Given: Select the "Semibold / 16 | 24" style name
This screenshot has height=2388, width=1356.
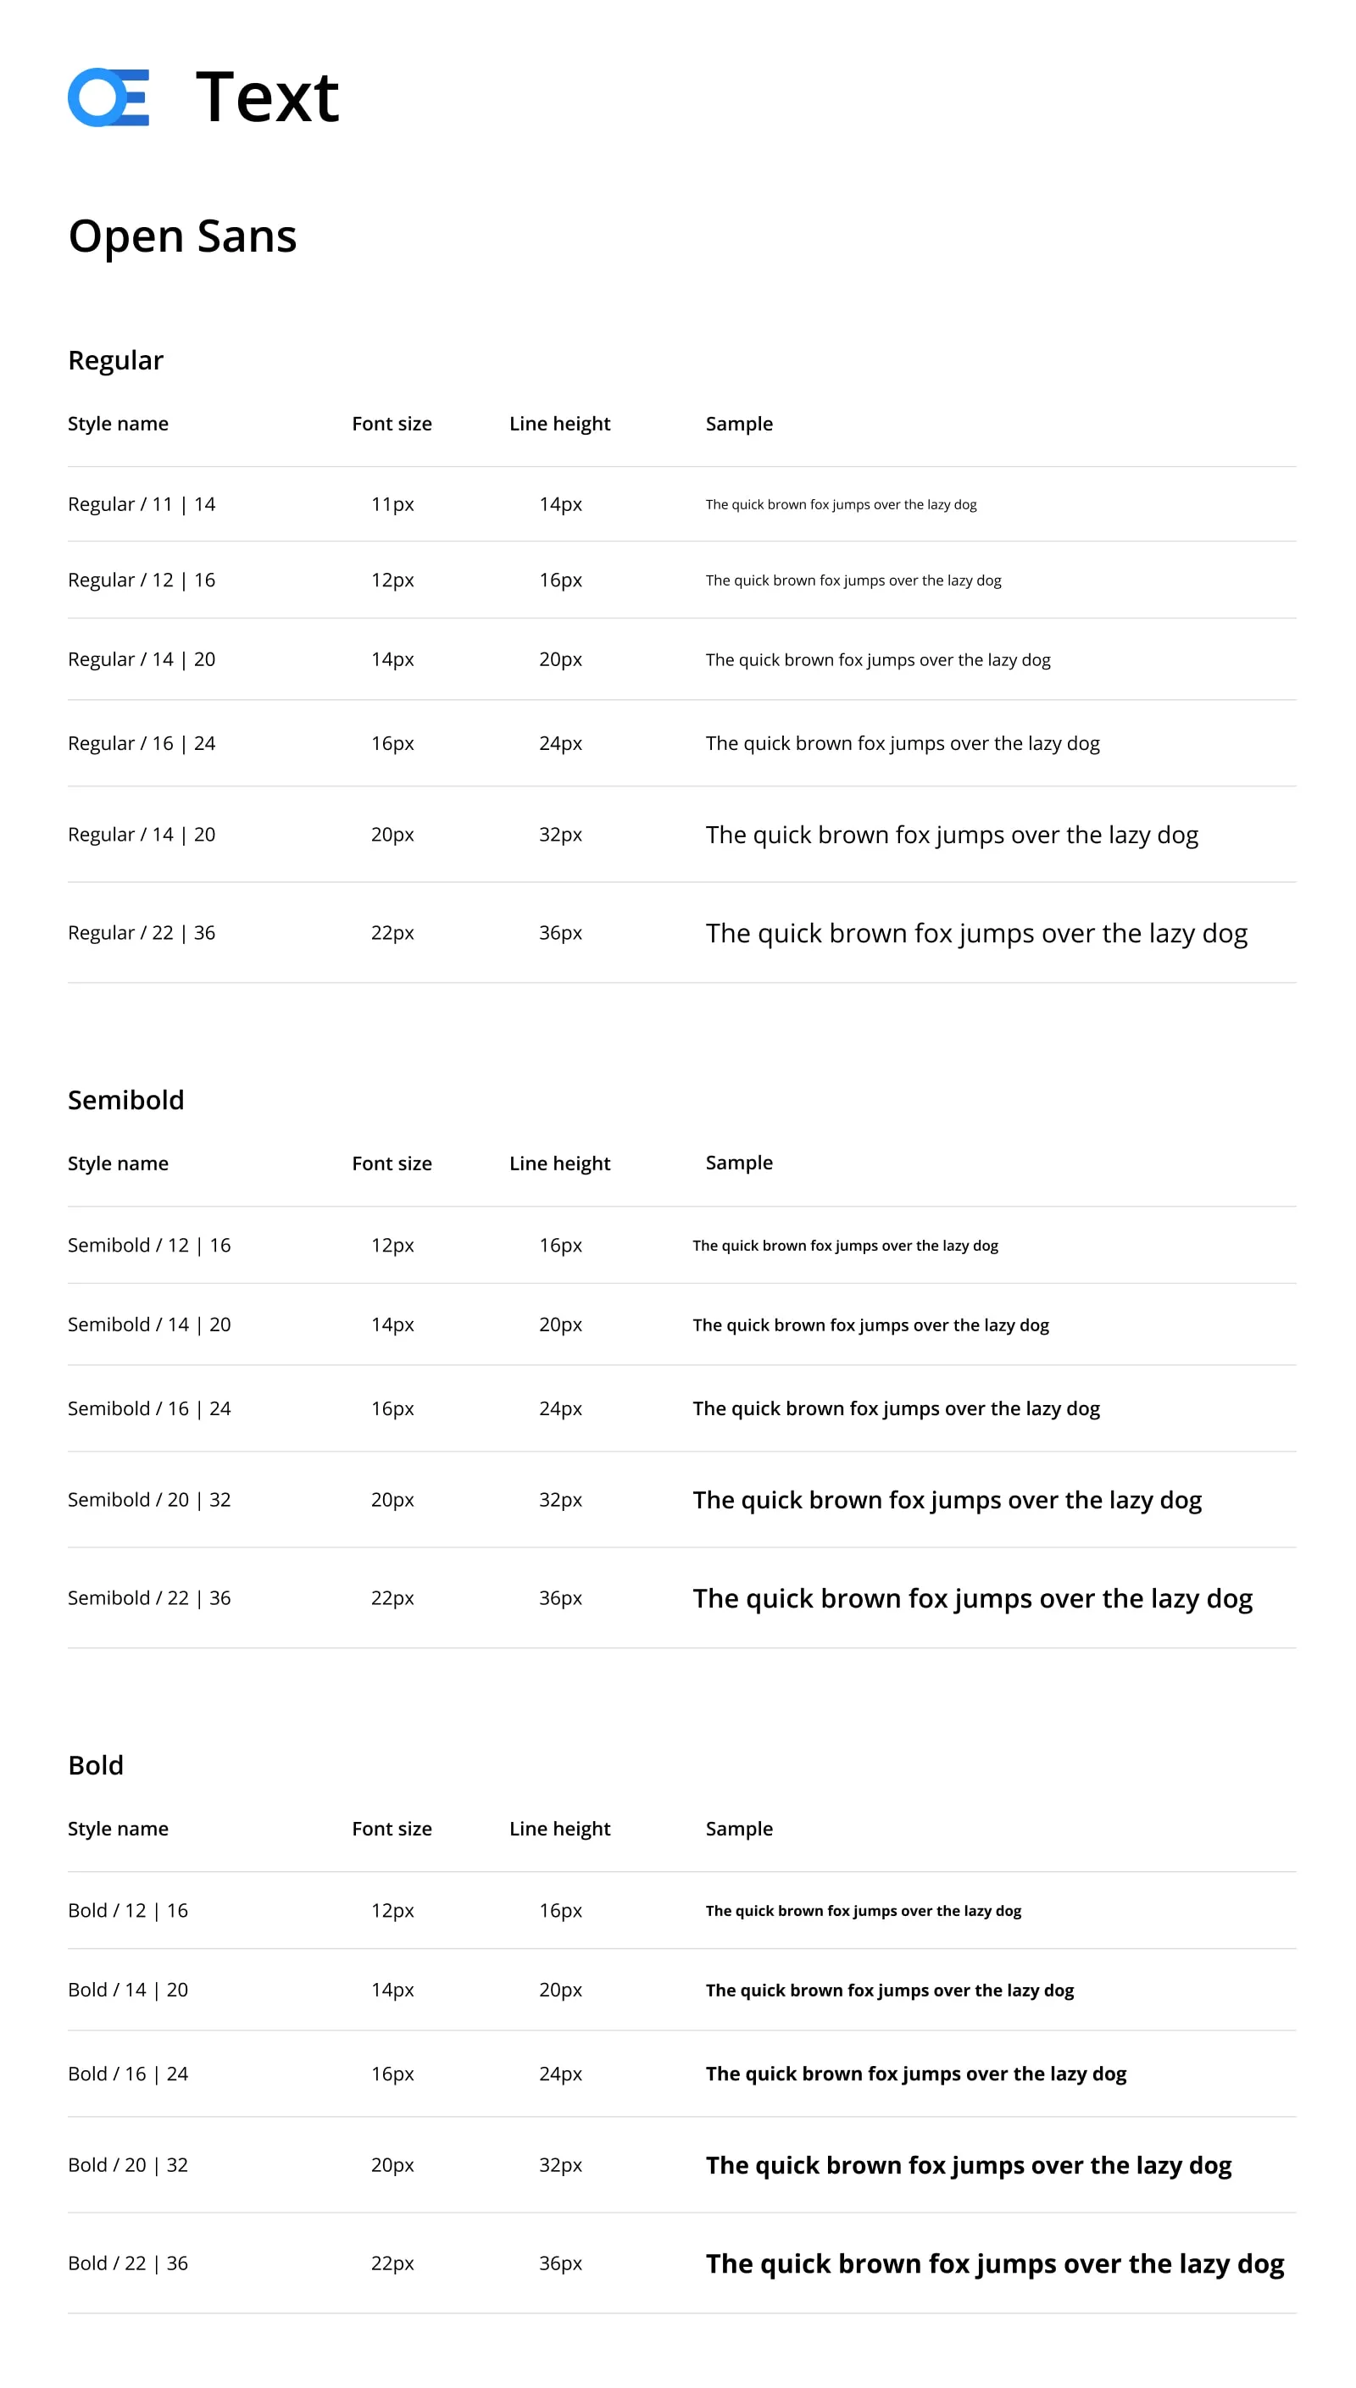Looking at the screenshot, I should (x=149, y=1408).
